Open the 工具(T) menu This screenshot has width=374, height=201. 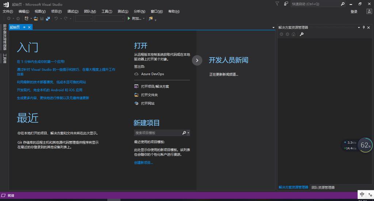tap(107, 11)
